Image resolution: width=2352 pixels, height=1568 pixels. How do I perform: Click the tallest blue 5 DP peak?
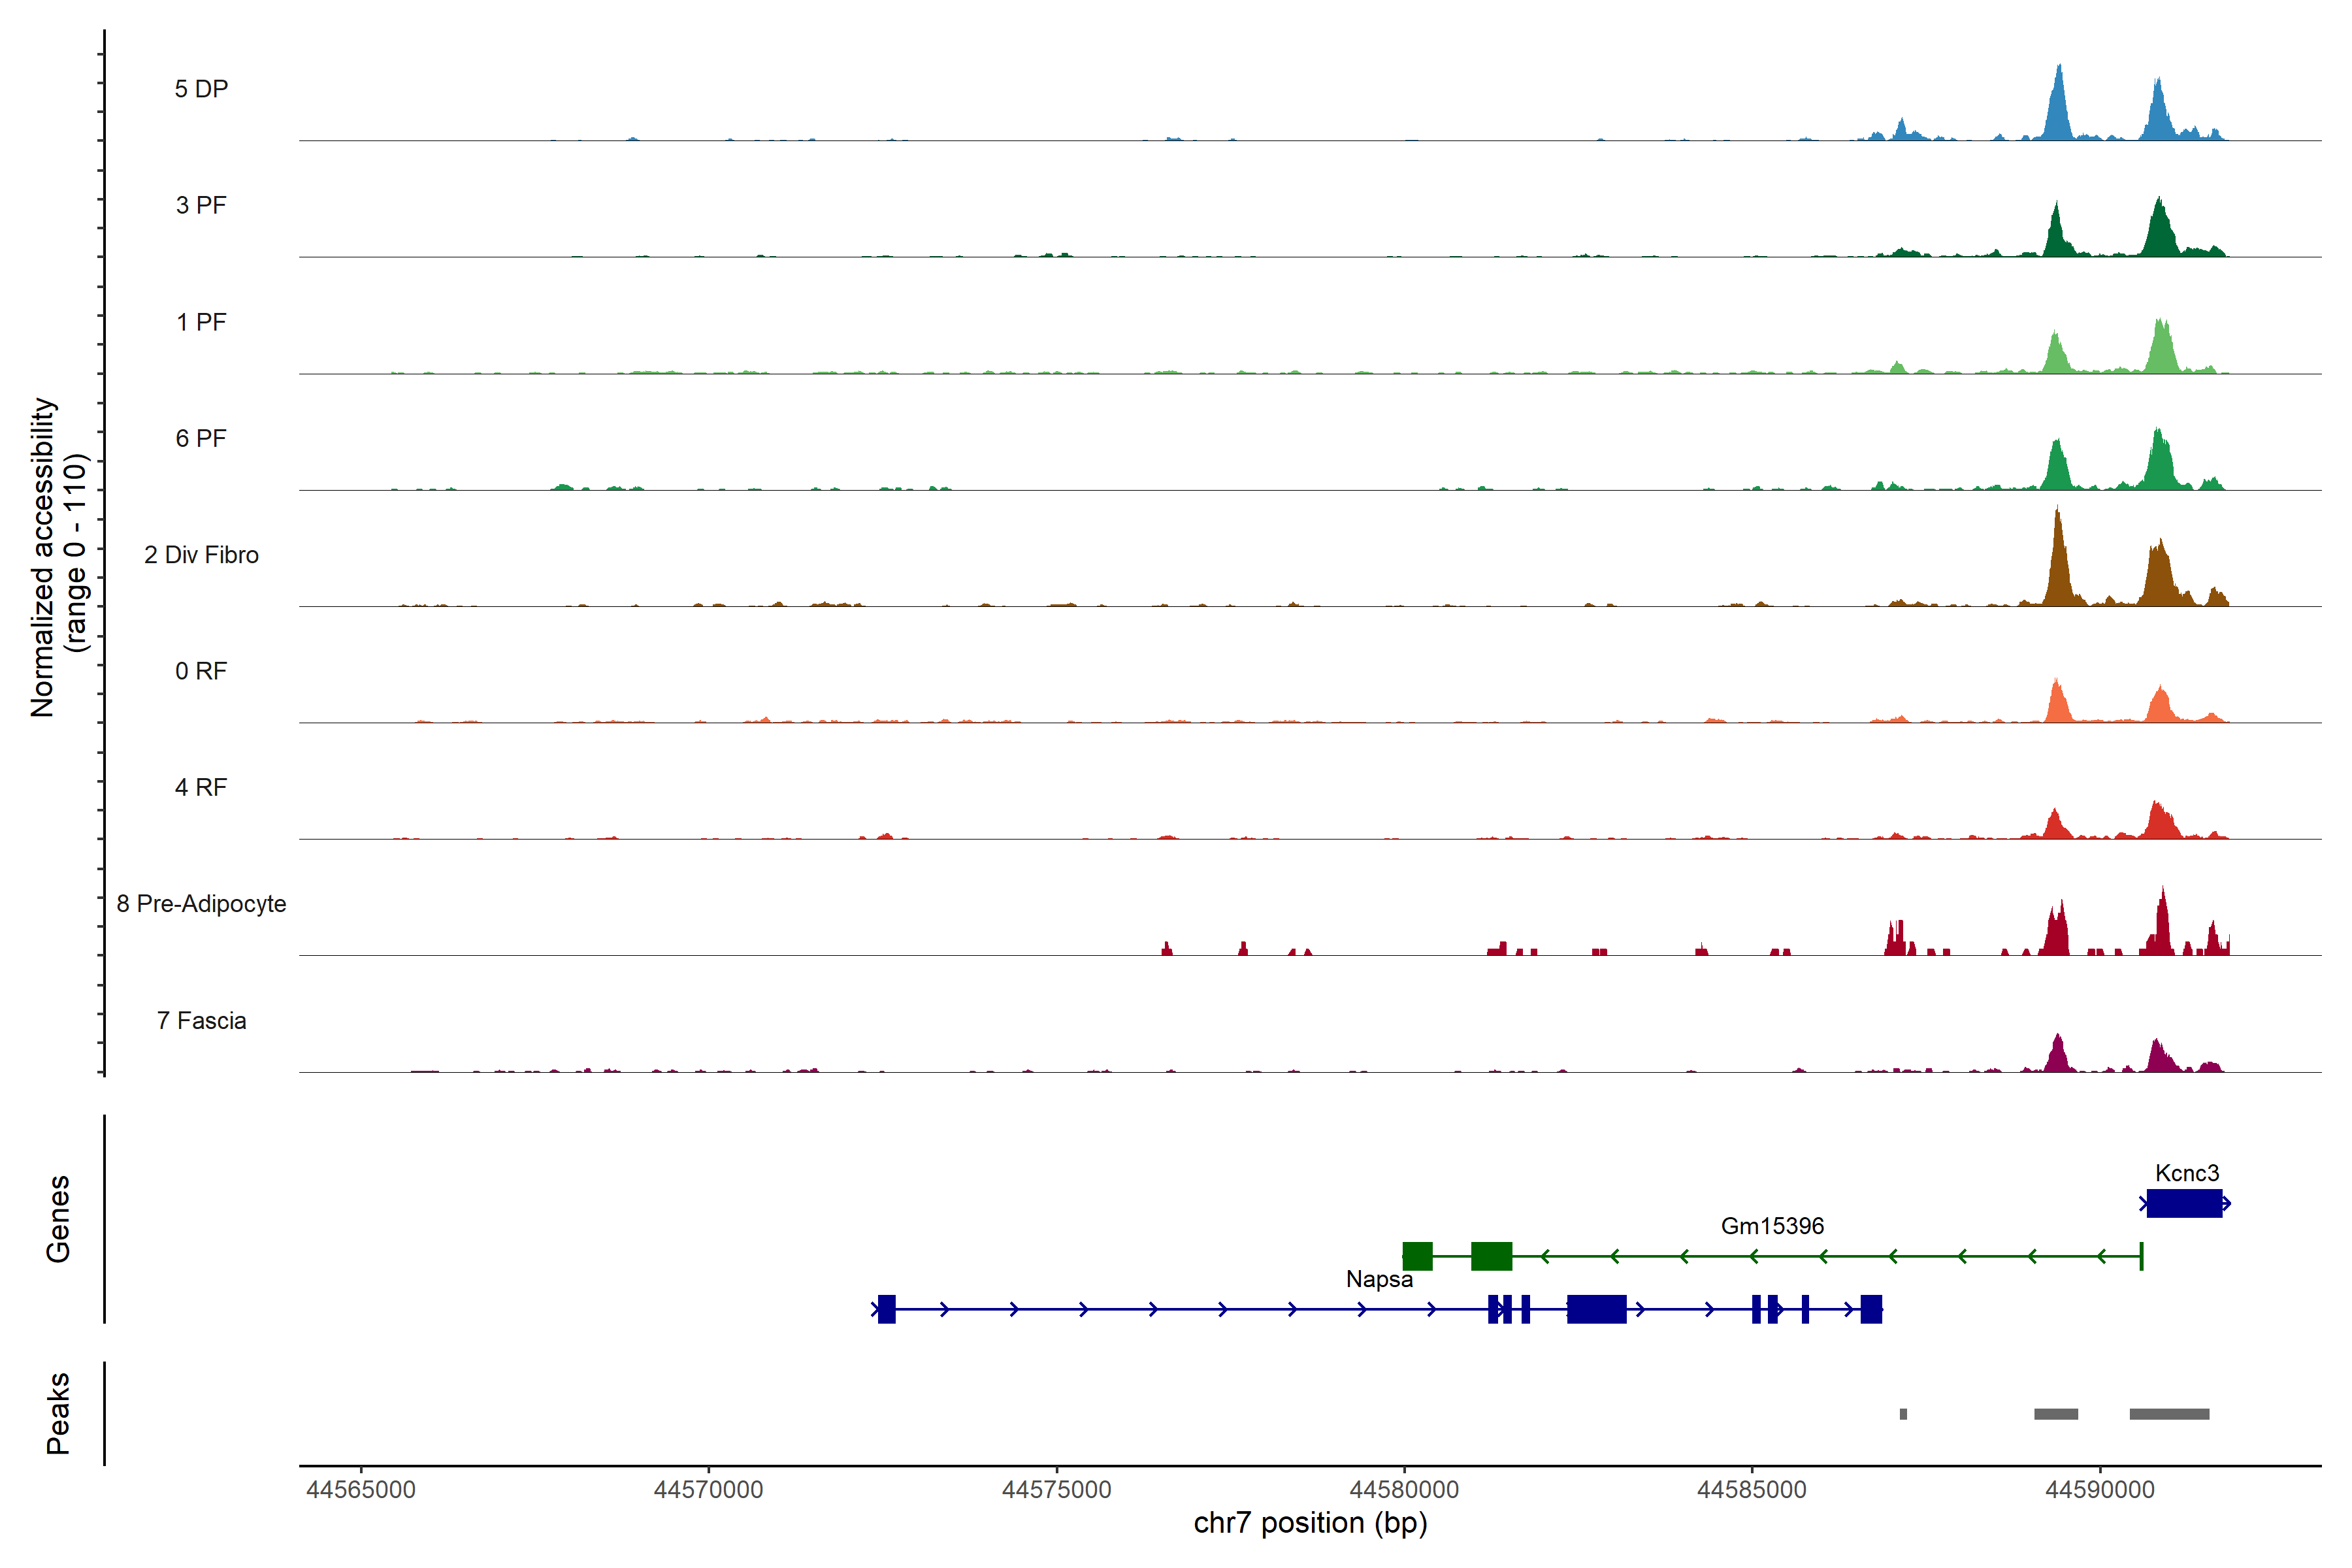2058,100
